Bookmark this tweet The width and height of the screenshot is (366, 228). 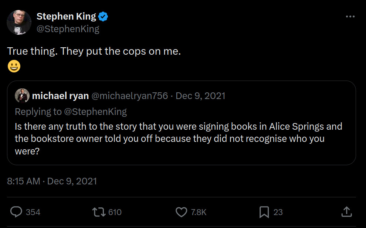click(264, 212)
